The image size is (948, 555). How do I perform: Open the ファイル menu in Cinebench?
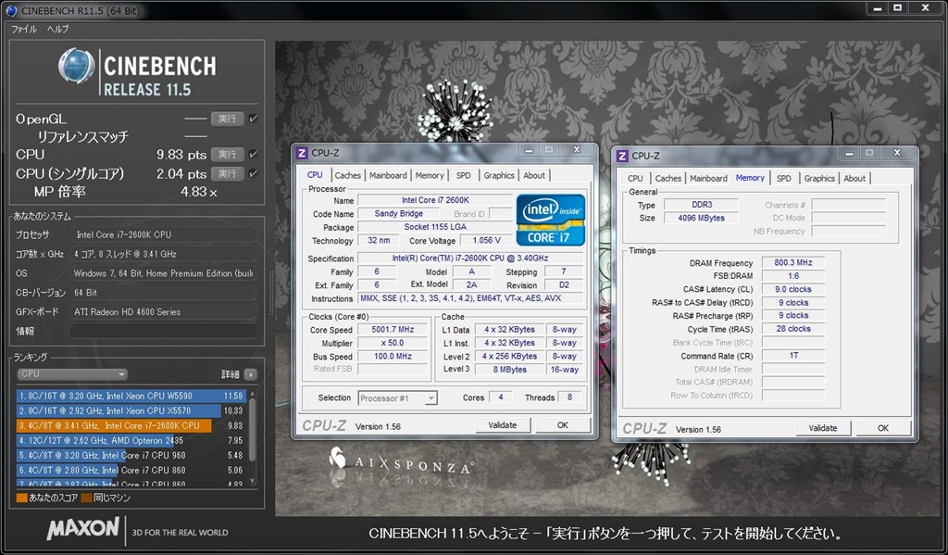pos(24,29)
